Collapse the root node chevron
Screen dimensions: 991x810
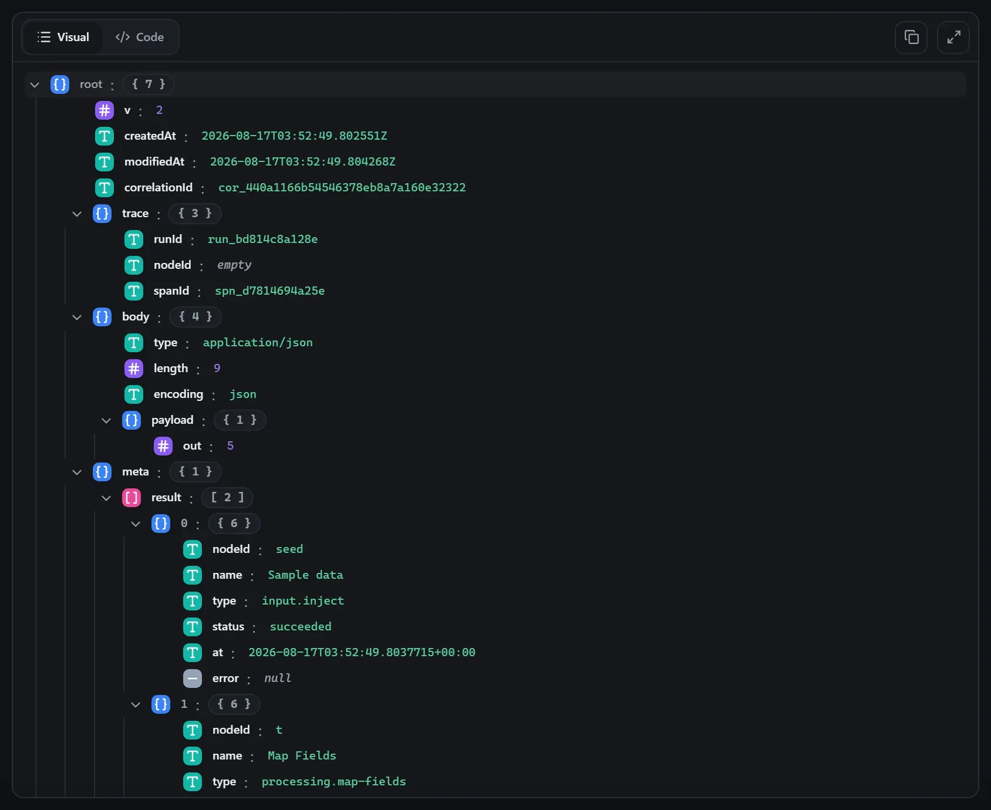(35, 85)
